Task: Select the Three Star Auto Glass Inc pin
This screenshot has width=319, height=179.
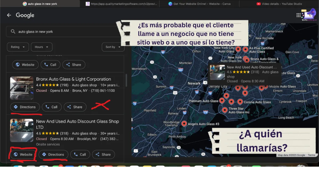Action: 225,110
